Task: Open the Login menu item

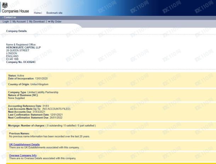Action: click(x=6, y=22)
